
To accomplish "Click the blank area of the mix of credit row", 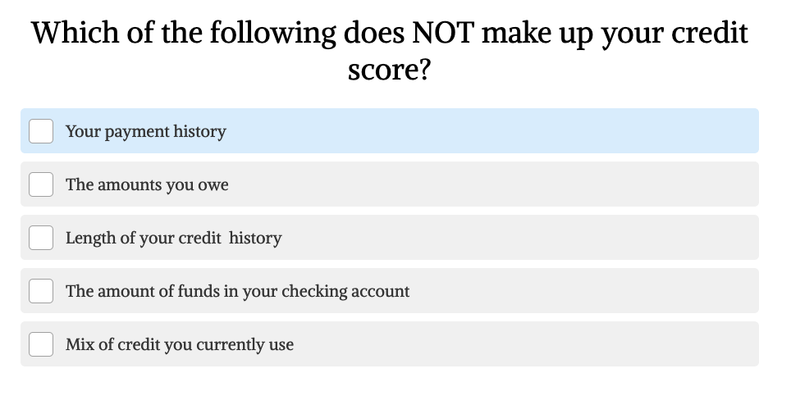I will [524, 344].
